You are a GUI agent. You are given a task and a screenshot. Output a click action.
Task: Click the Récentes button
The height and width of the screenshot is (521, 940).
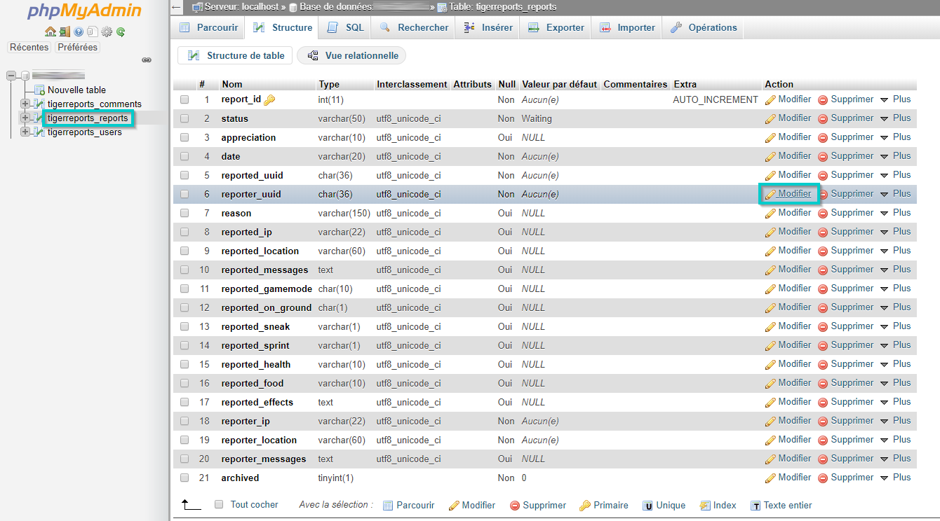pos(29,48)
